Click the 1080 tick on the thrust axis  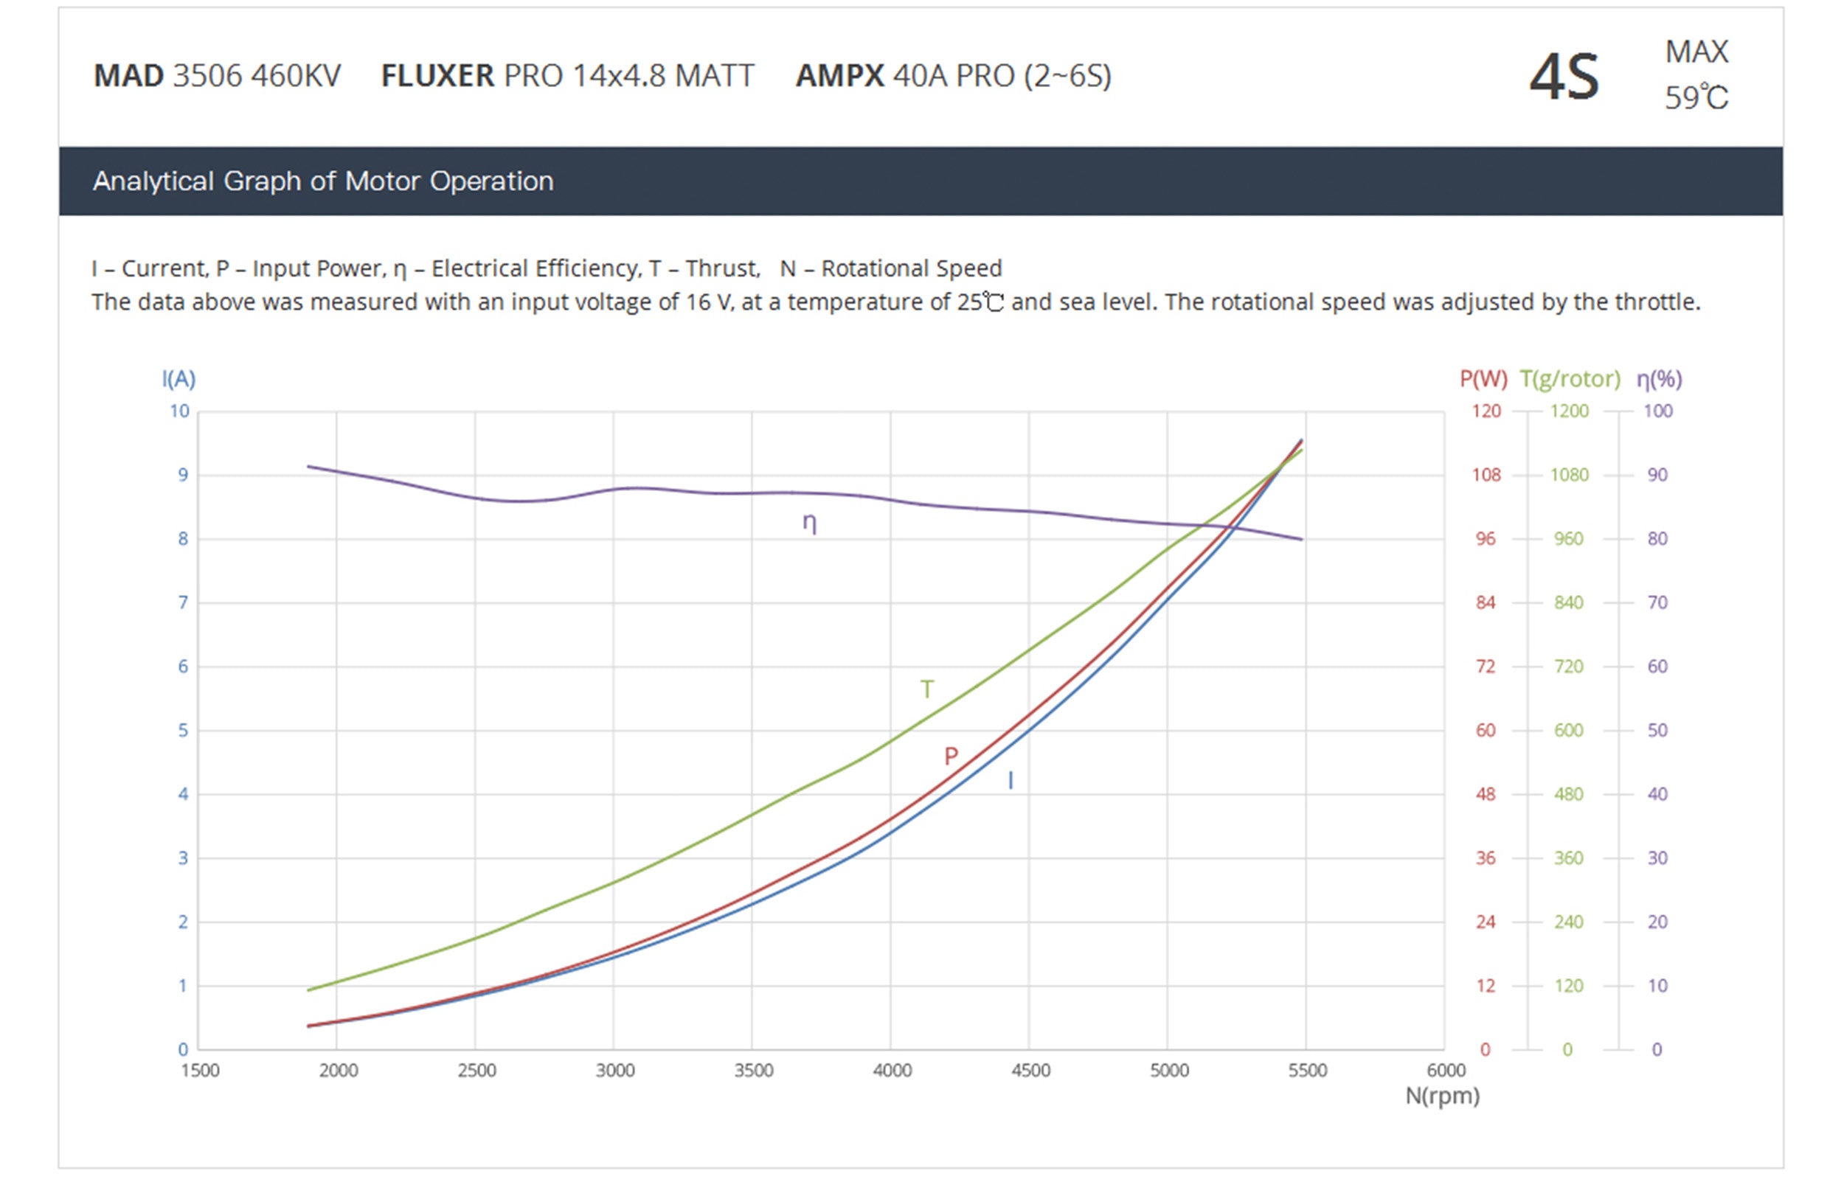pos(1569,475)
